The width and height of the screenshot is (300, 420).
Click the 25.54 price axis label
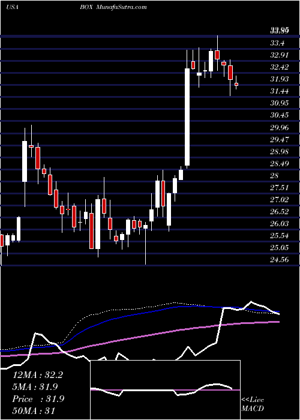(x=280, y=236)
